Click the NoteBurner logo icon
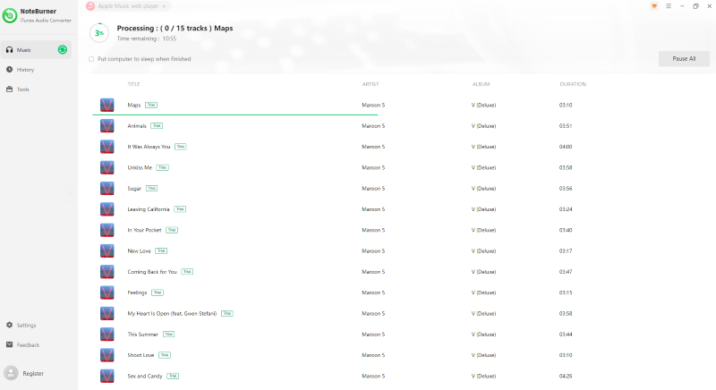 [10, 15]
